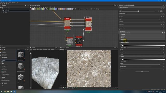Open the Ambient Occlusion Blending Mode dropdown

[143, 54]
